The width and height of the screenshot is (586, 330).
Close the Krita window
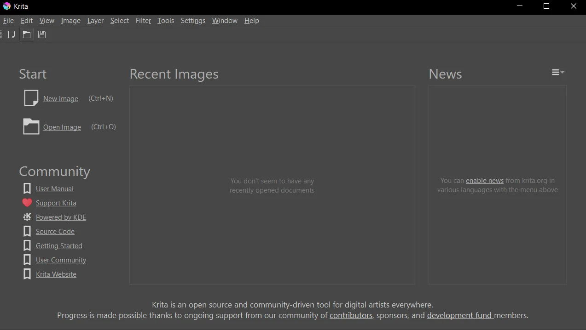coord(573,6)
